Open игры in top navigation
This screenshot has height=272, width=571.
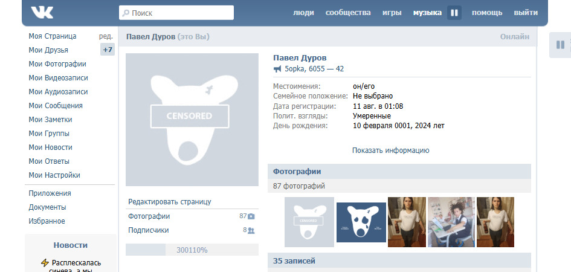(392, 13)
